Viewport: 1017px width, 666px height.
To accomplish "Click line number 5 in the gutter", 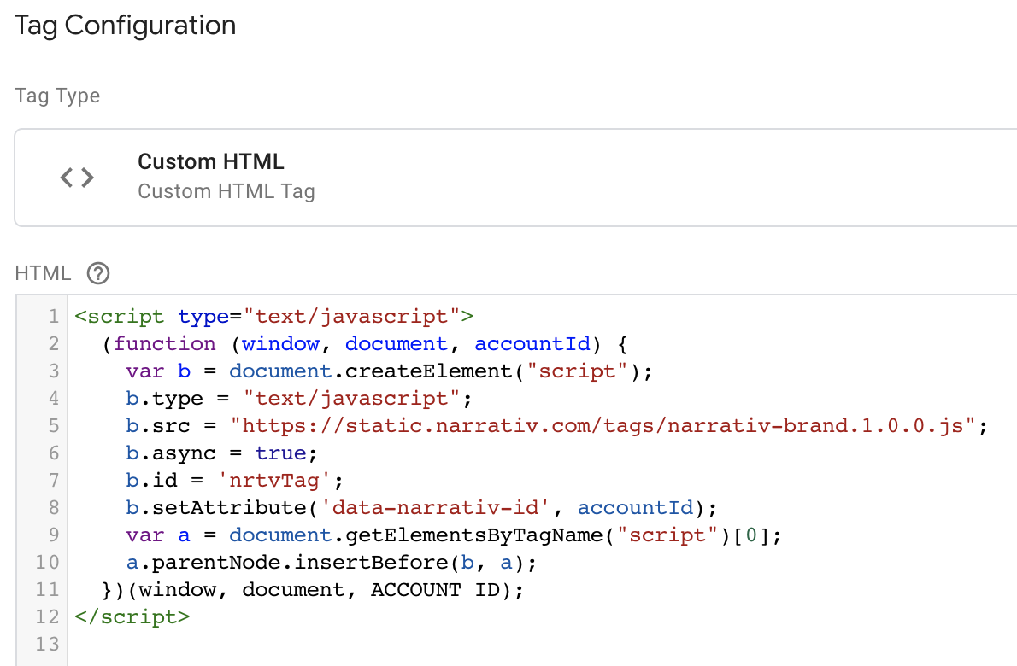I will coord(54,425).
